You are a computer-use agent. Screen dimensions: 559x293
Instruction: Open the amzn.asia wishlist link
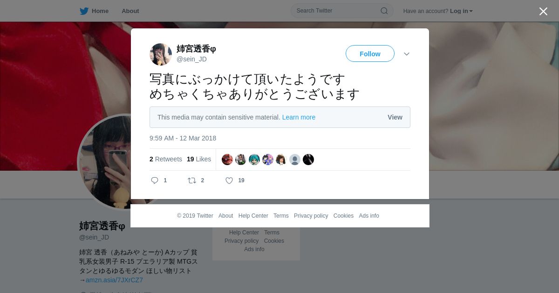[x=114, y=280]
